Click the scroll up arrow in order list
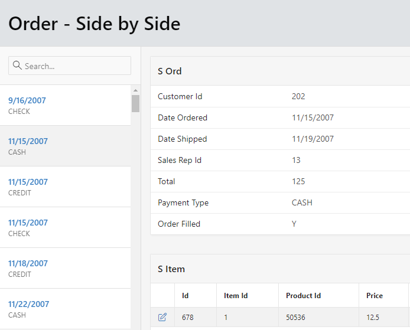This screenshot has width=410, height=330. 135,90
